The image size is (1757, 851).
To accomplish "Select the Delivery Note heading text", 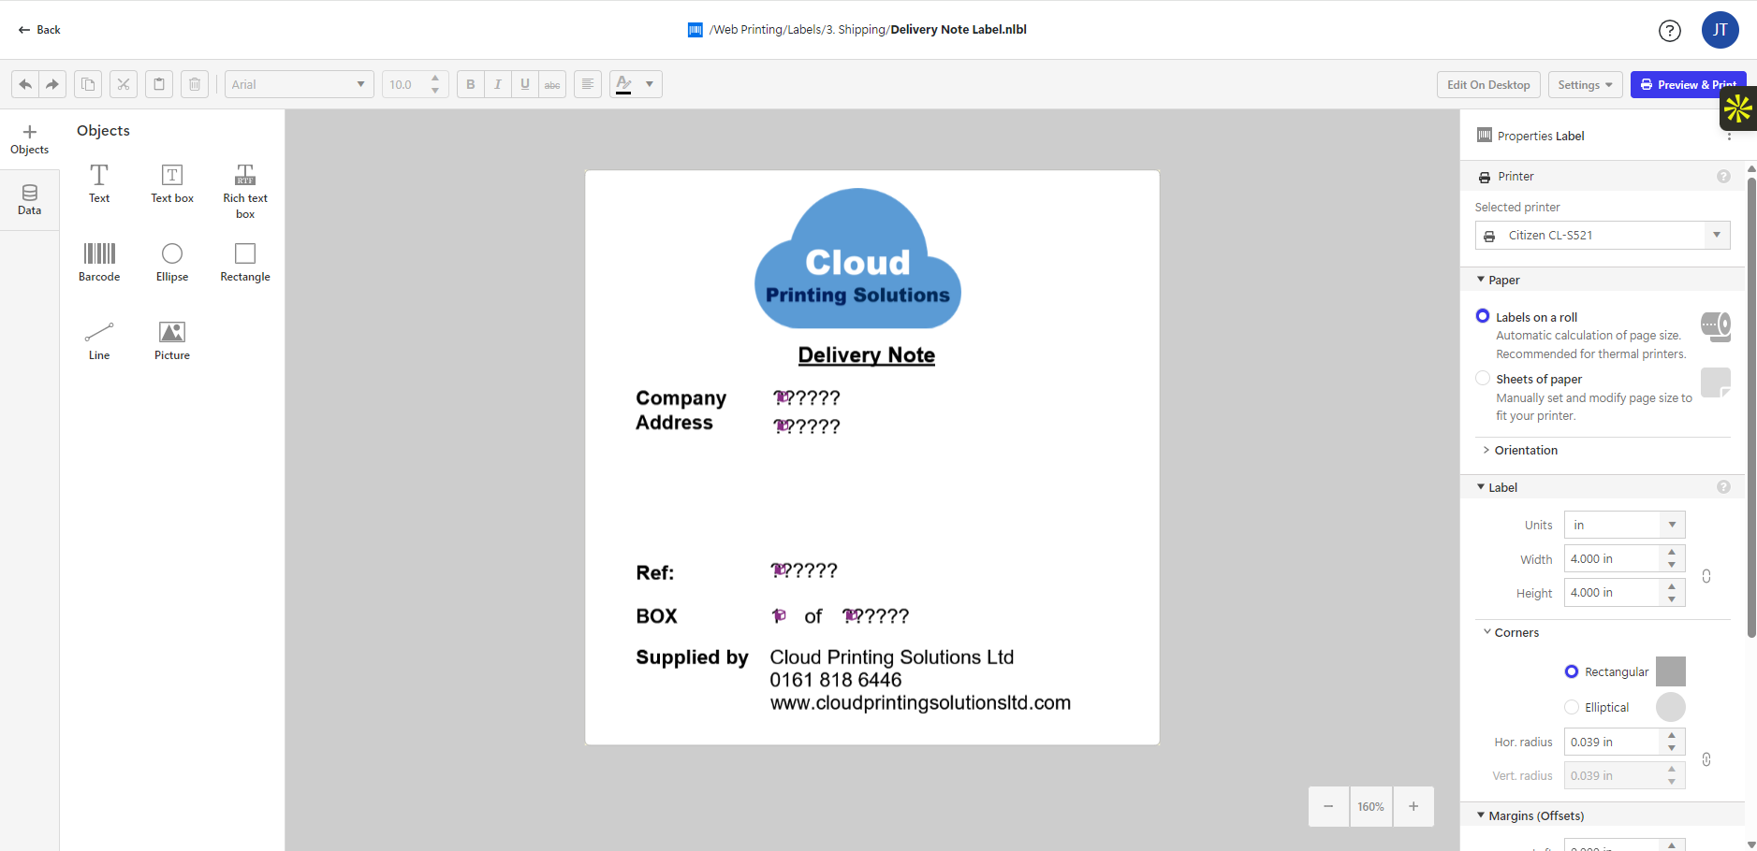I will click(x=867, y=355).
